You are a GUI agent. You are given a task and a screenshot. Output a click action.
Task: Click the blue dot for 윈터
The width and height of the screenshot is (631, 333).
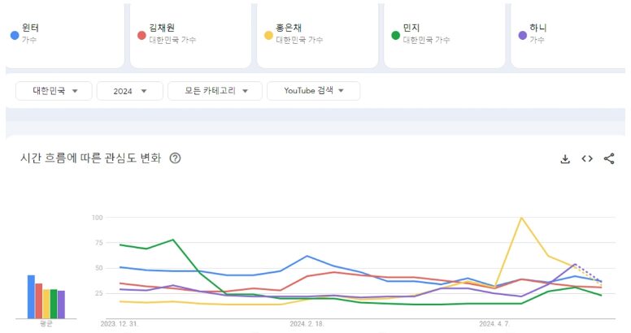(x=15, y=35)
